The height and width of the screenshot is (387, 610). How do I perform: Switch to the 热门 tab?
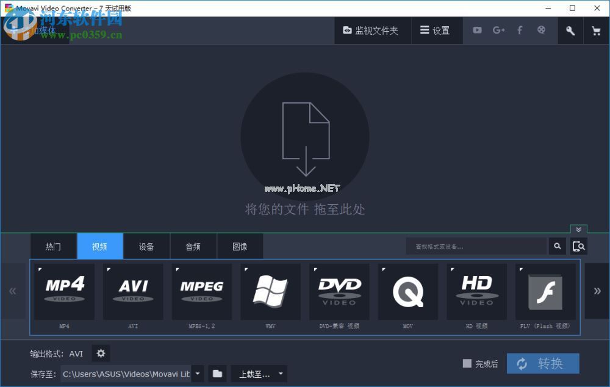pyautogui.click(x=53, y=246)
